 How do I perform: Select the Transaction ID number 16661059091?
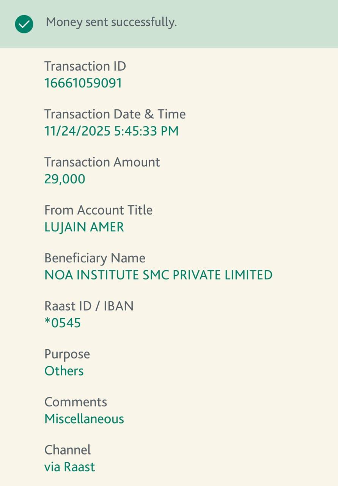[83, 83]
